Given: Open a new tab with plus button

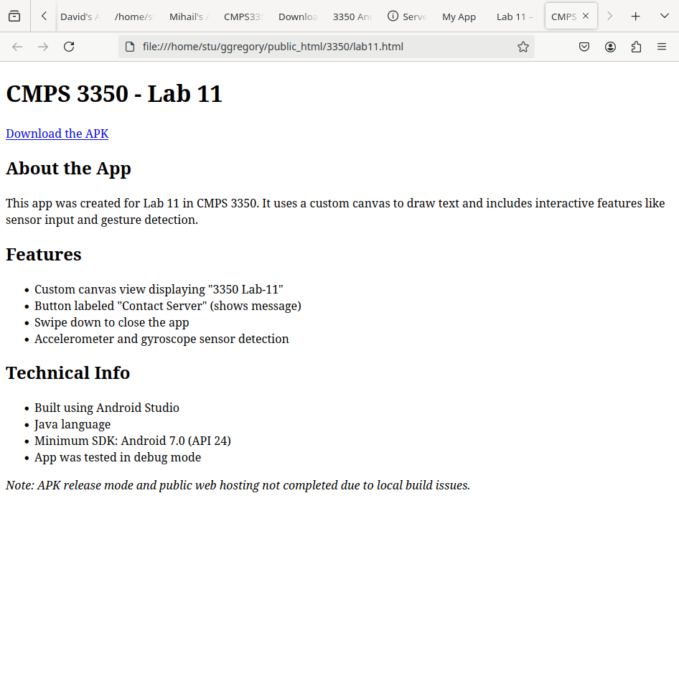Looking at the screenshot, I should [x=635, y=17].
